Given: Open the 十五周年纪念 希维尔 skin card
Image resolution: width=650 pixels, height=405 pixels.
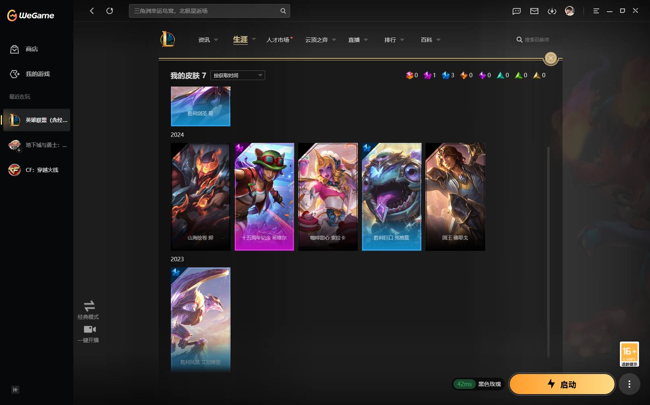Looking at the screenshot, I should [x=264, y=197].
